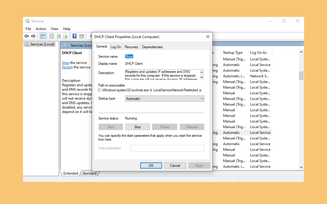Click the Restart the service link
Image resolution: width=327 pixels, height=204 pixels.
pos(67,67)
